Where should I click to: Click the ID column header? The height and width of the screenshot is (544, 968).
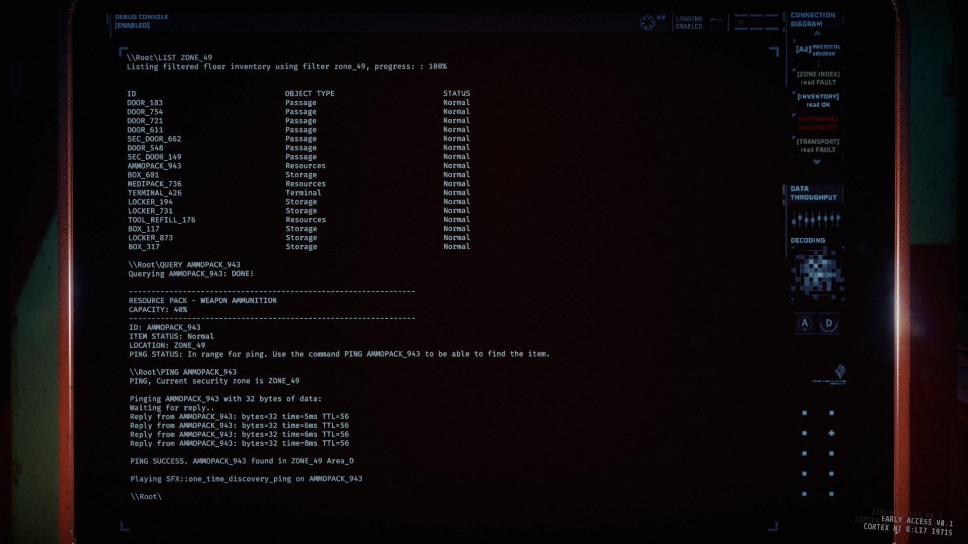pyautogui.click(x=132, y=94)
